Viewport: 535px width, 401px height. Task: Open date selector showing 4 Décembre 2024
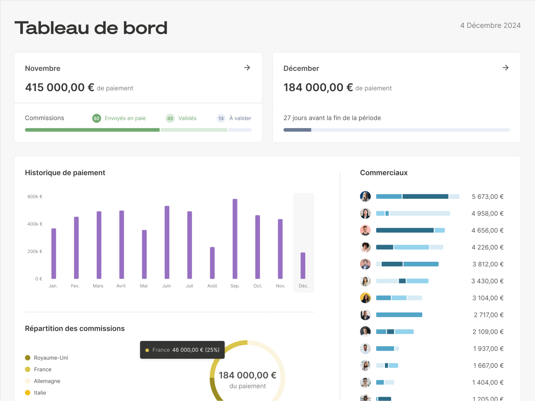pos(490,25)
